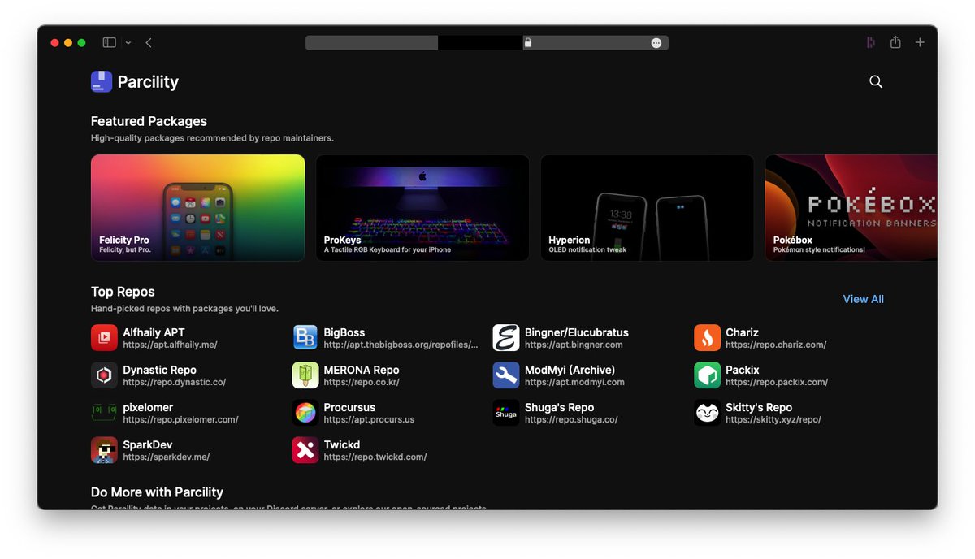Click the pixelomer repo icon
This screenshot has height=559, width=975.
click(x=104, y=413)
